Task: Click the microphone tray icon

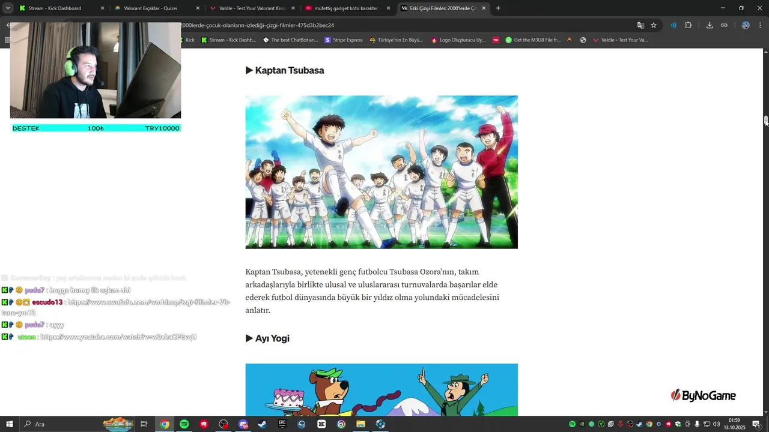Action: [697, 424]
